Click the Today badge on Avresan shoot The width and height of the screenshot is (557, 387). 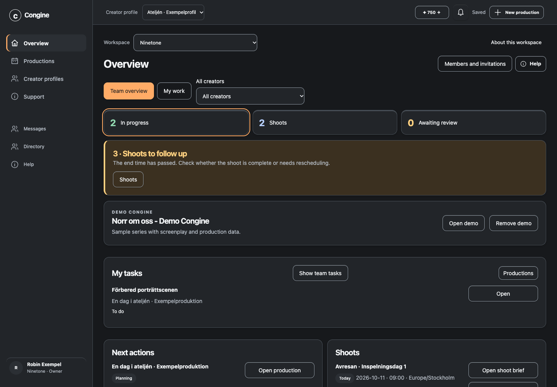[345, 378]
